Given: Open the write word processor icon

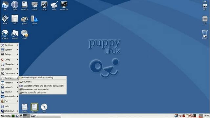Looking at the screenshot, I should coord(5,20).
